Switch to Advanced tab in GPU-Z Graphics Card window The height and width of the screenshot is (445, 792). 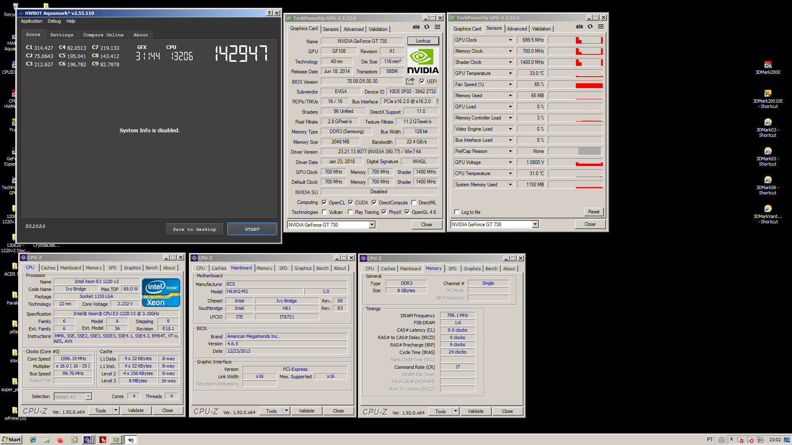coord(354,29)
